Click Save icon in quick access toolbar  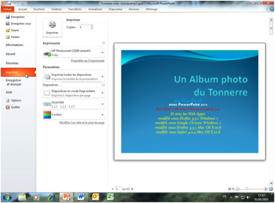pyautogui.click(x=9, y=3)
